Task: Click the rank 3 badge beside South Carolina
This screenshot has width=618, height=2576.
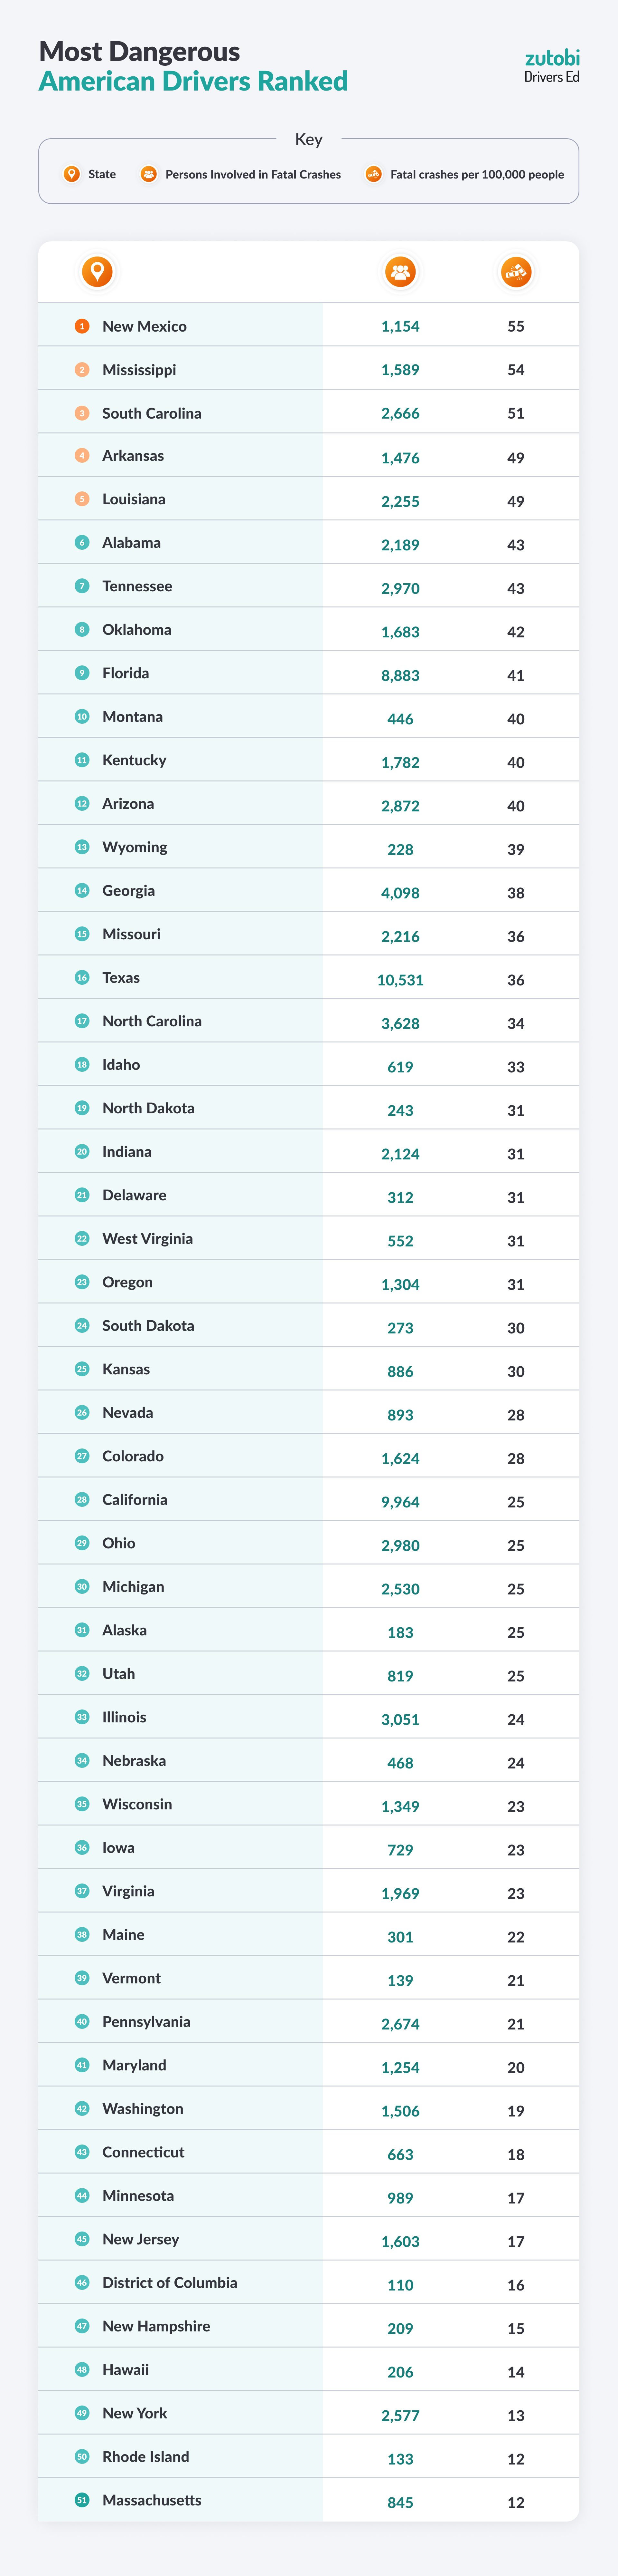Action: click(82, 412)
